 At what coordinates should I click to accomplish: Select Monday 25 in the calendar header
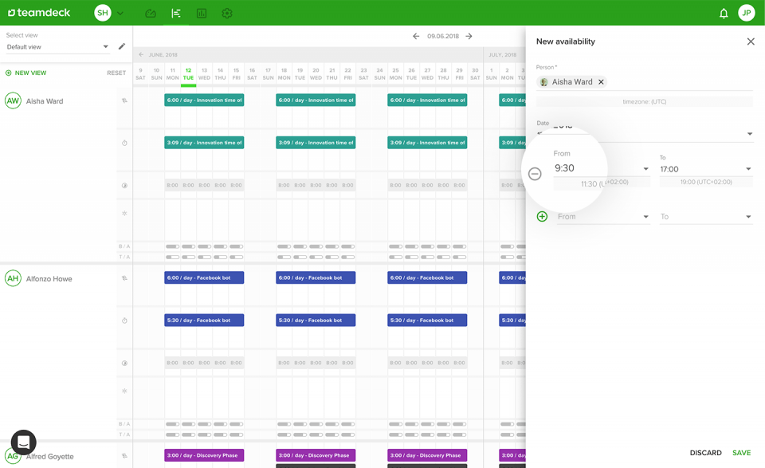(x=396, y=74)
